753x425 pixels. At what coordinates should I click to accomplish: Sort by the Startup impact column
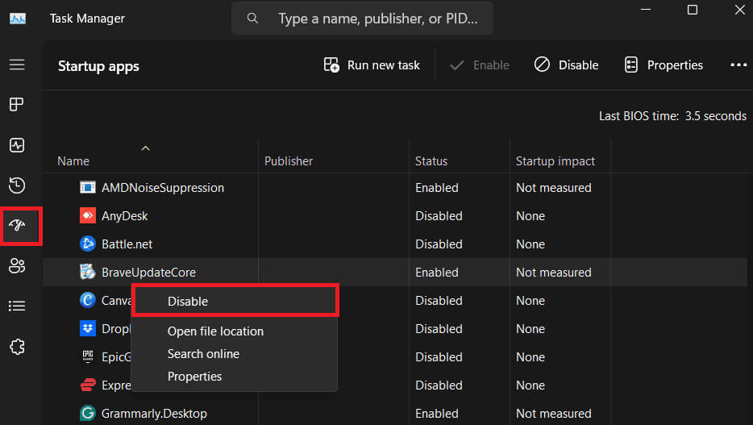tap(555, 161)
